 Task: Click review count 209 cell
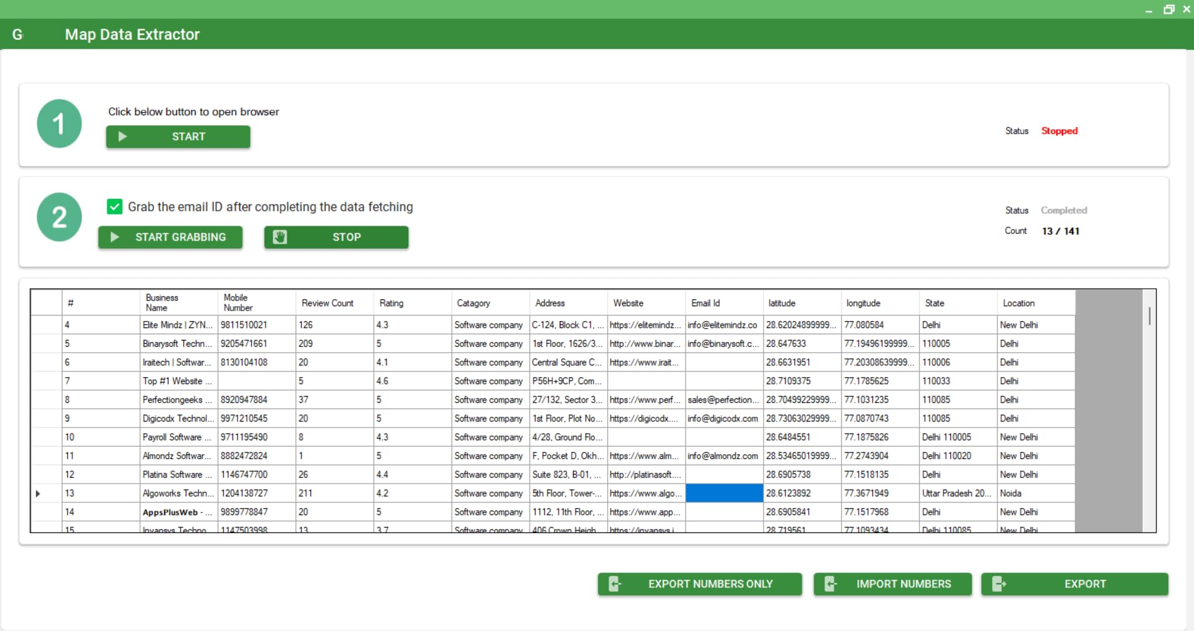(335, 344)
